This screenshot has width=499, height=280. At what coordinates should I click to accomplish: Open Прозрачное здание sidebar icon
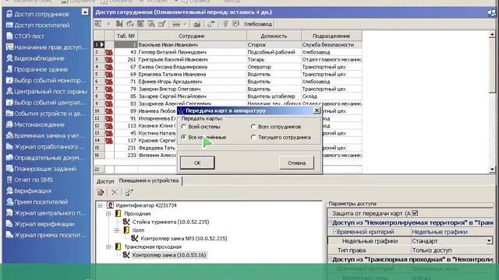tap(9, 69)
